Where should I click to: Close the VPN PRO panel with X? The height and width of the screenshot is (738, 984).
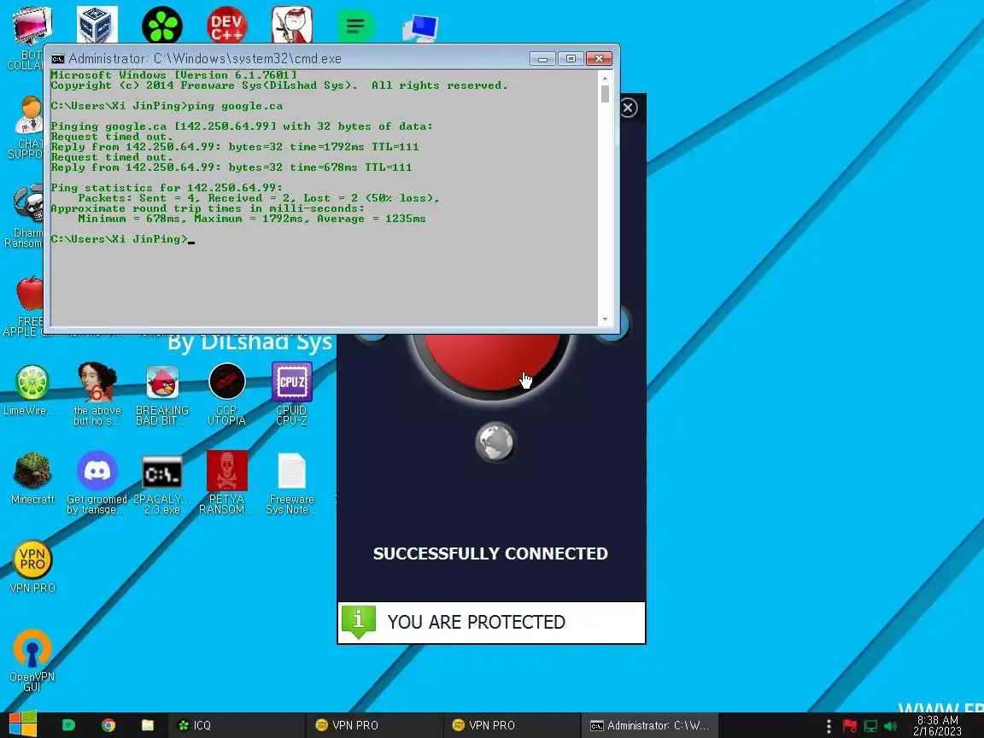[x=628, y=108]
